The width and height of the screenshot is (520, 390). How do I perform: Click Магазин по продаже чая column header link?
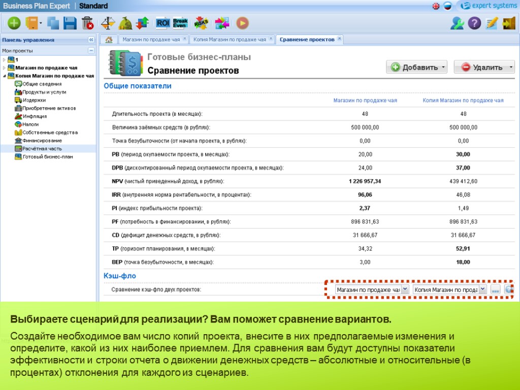pos(365,100)
